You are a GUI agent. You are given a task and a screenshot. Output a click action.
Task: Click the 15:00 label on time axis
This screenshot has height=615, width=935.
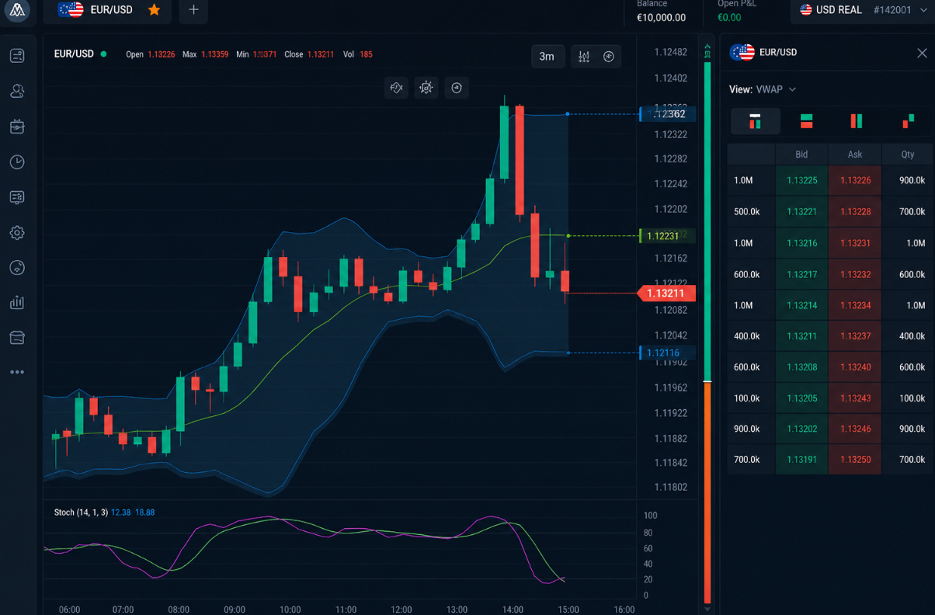[x=568, y=610]
